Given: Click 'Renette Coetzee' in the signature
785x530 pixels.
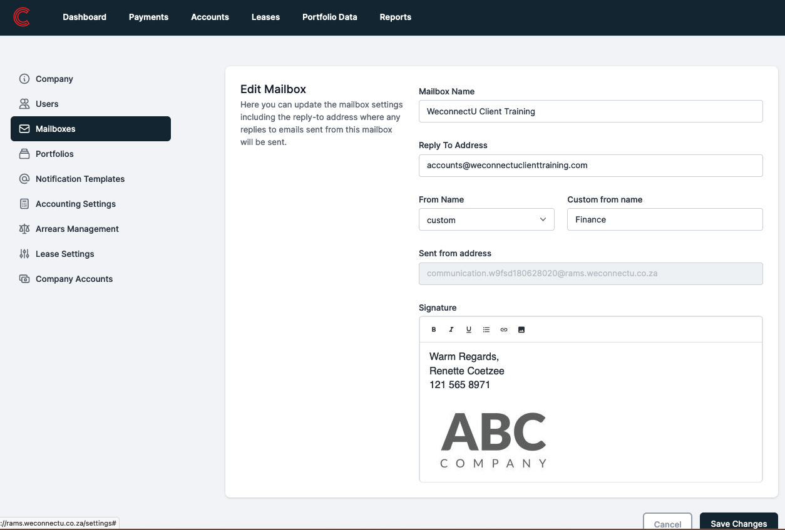Looking at the screenshot, I should pos(467,371).
